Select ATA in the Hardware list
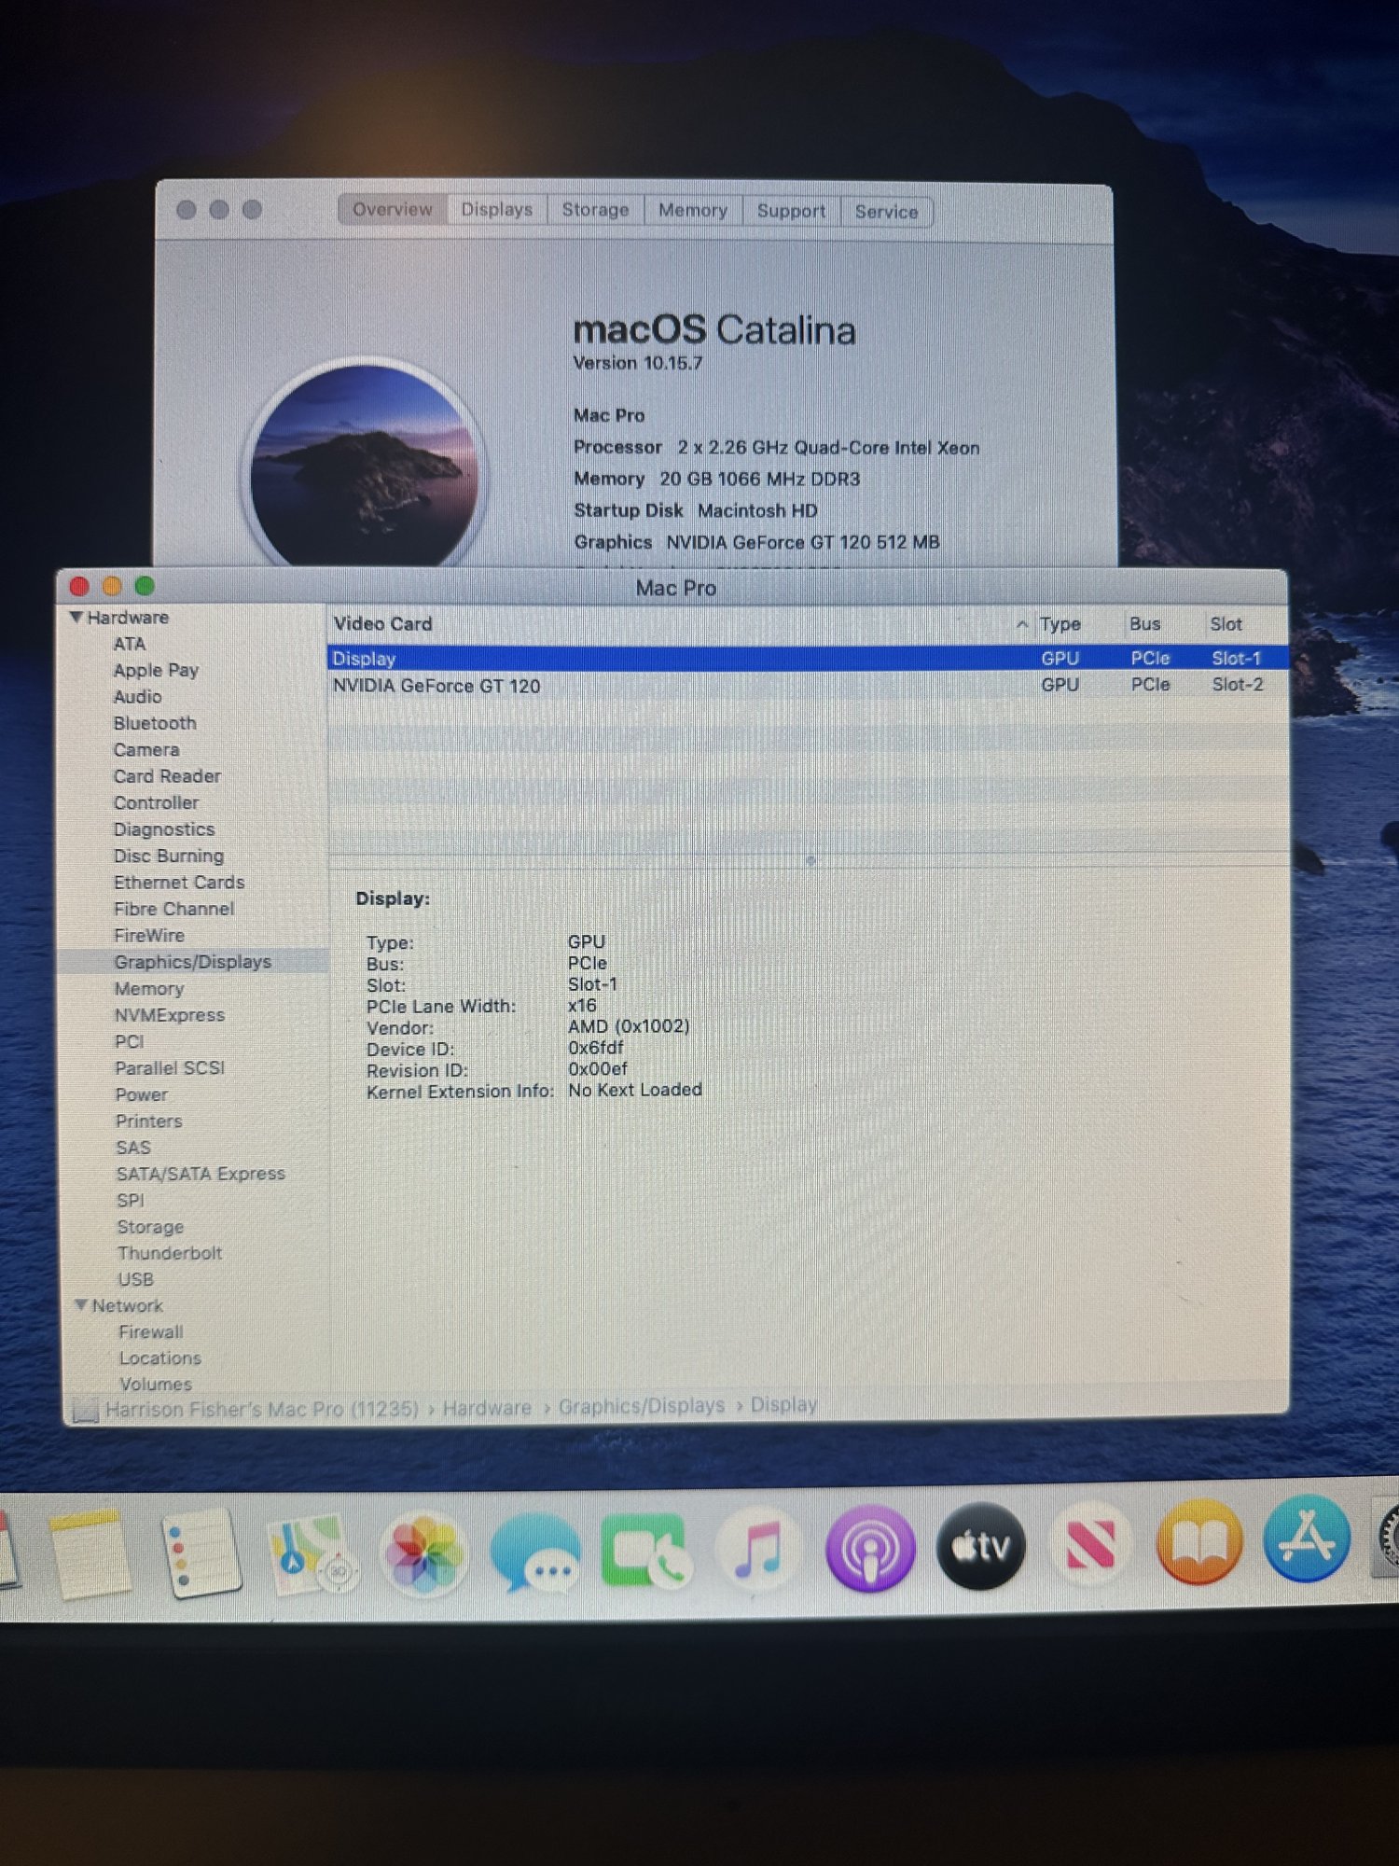This screenshot has height=1866, width=1399. click(x=130, y=644)
